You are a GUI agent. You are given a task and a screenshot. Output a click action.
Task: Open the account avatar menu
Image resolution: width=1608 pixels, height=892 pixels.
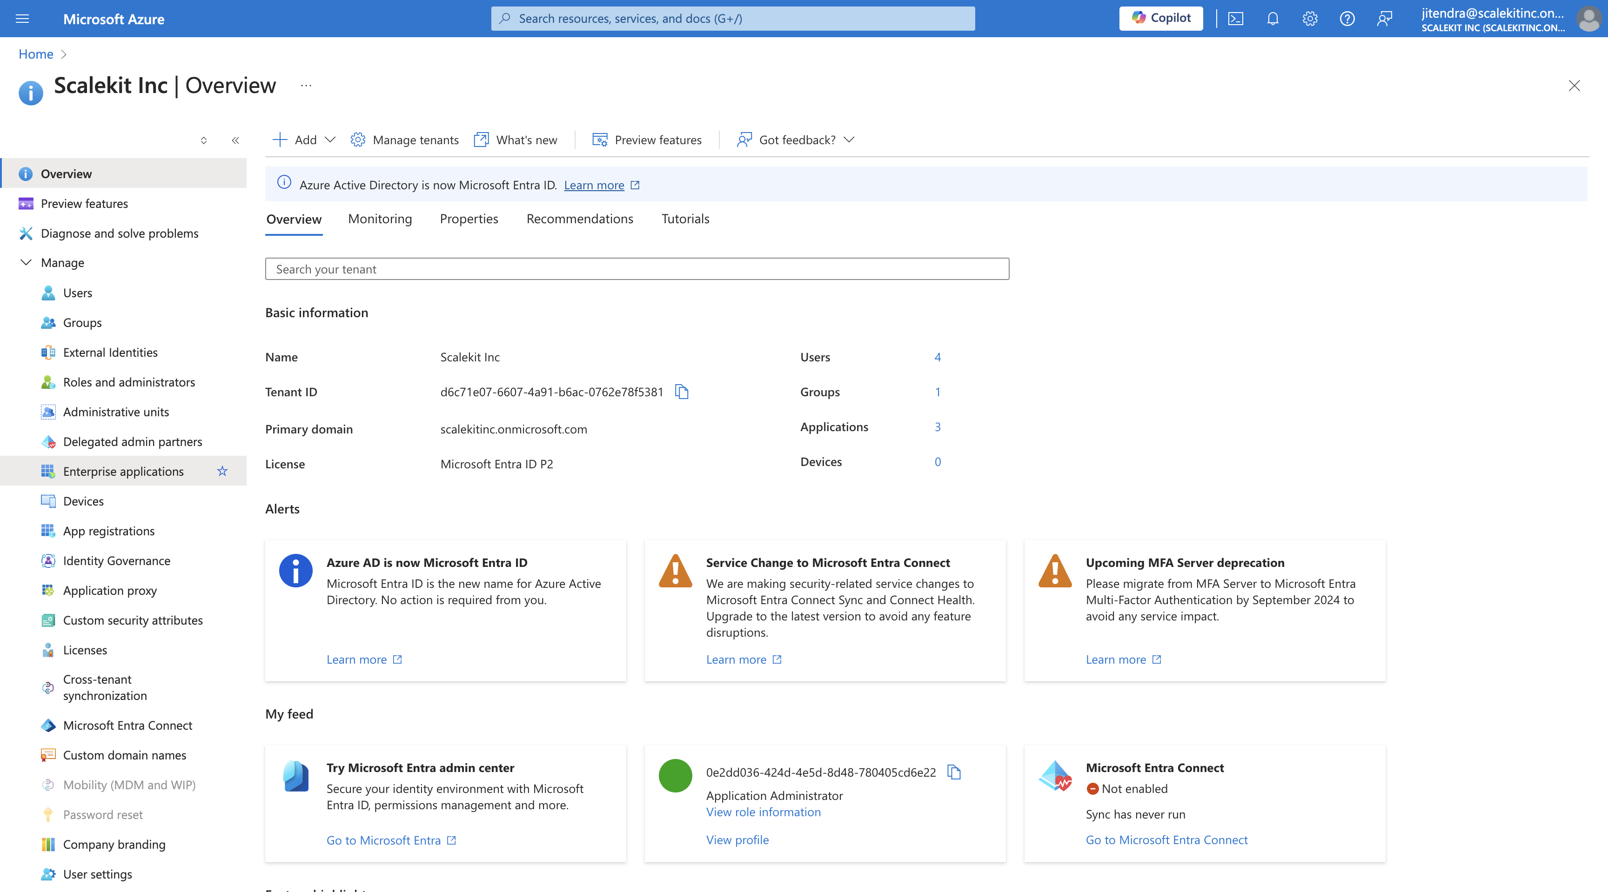(1588, 19)
